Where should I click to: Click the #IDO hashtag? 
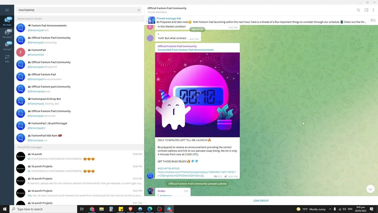pos(161,168)
